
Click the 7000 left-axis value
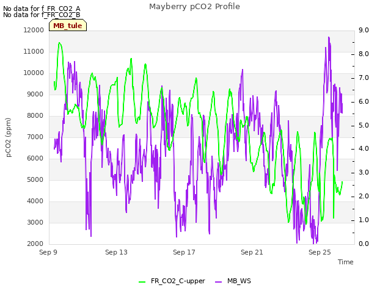pos(35,137)
